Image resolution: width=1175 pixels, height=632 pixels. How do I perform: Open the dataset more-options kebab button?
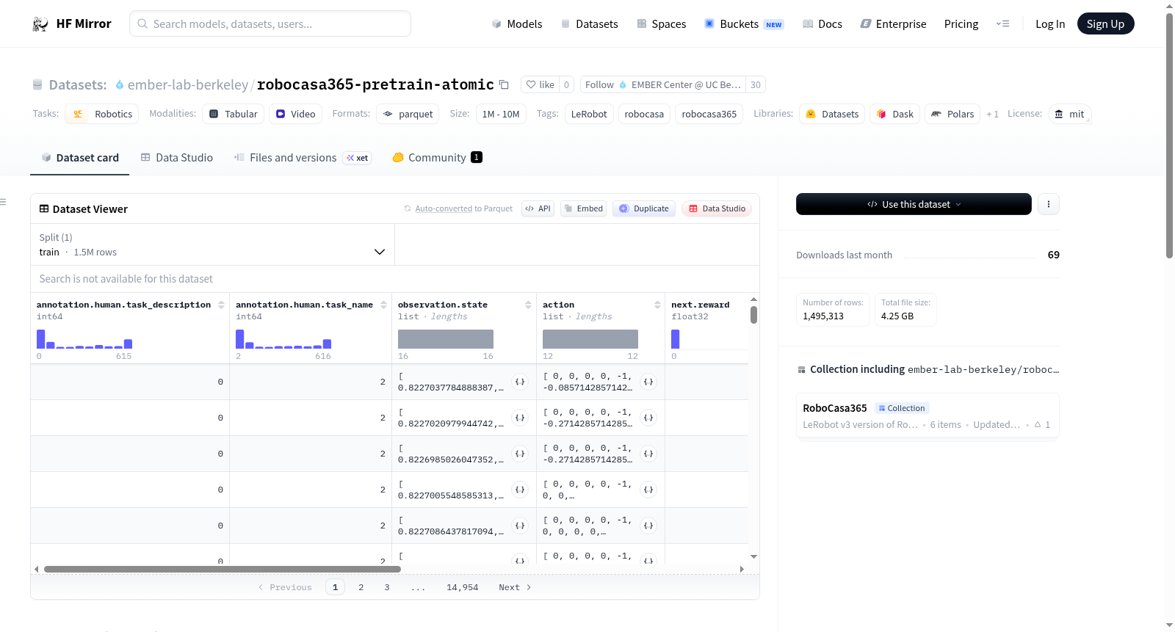pyautogui.click(x=1049, y=204)
